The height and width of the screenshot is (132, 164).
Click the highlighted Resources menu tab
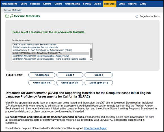click(110, 4)
